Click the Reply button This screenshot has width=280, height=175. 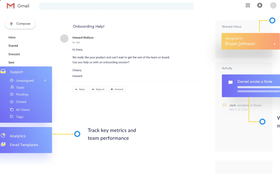80,89
